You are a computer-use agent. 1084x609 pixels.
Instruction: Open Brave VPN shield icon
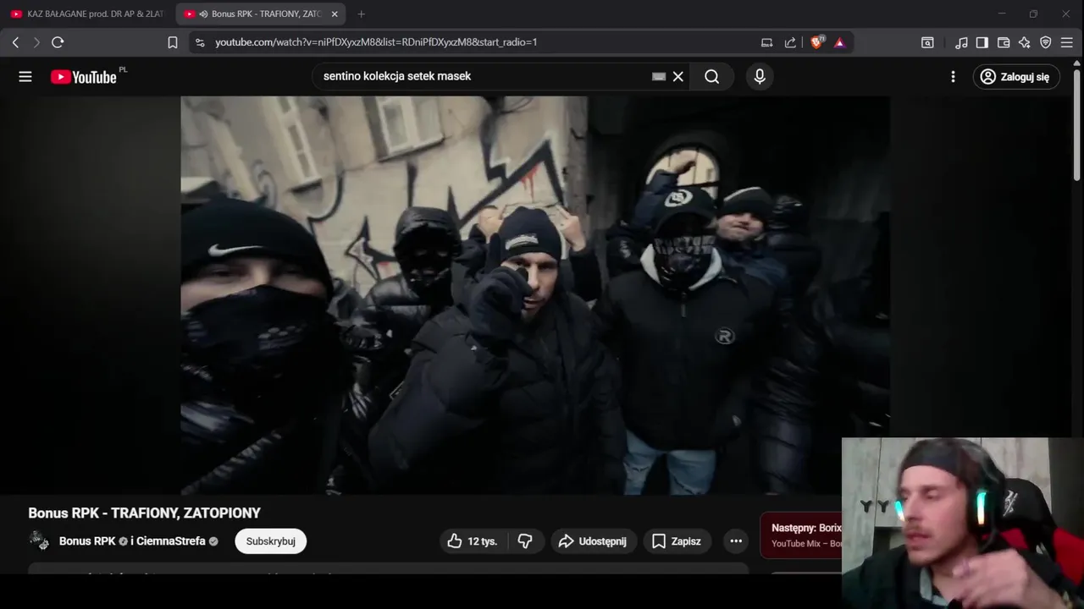(x=1046, y=42)
